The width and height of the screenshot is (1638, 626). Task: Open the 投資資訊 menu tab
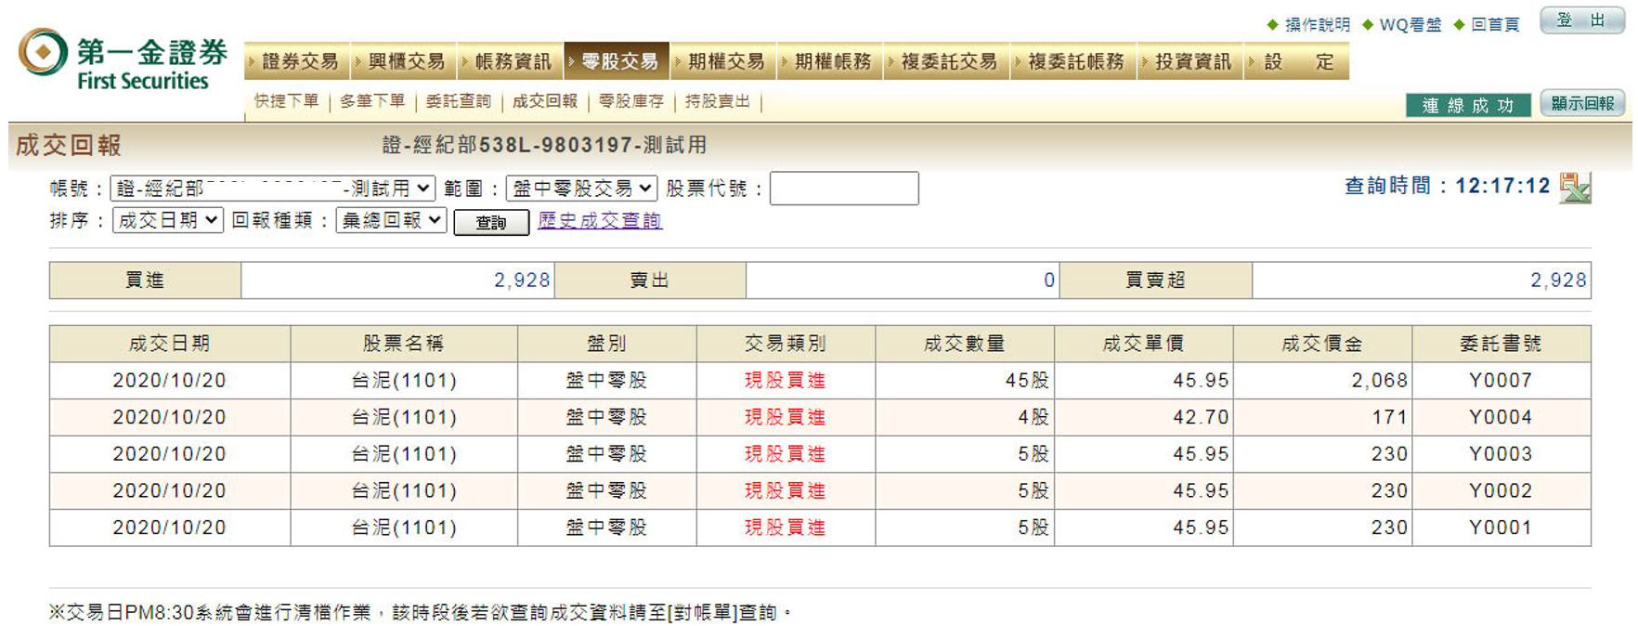point(1190,62)
